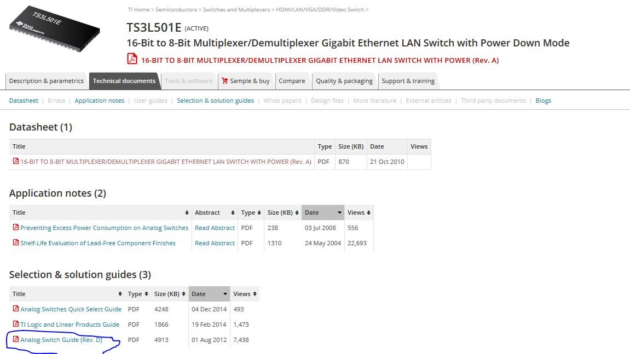
Task: Click PDF icon for Analog Switch Guide (Rev. D)
Action: [x=16, y=339]
